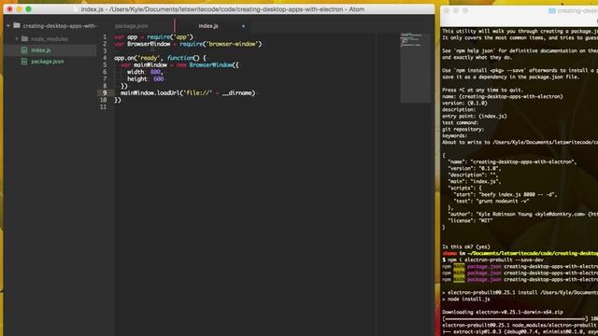Click the text require('browser-window')
Viewport: 598px width, 336px height.
point(221,44)
